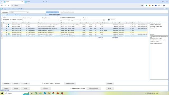
Task: Bookmark this page with the star icon
Action: [x=142, y=6]
